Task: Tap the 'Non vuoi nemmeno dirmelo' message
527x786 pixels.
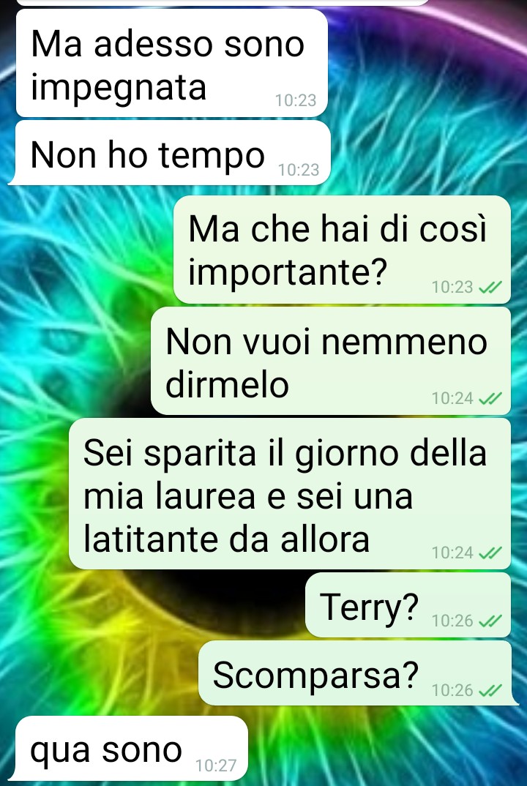Action: (x=331, y=361)
